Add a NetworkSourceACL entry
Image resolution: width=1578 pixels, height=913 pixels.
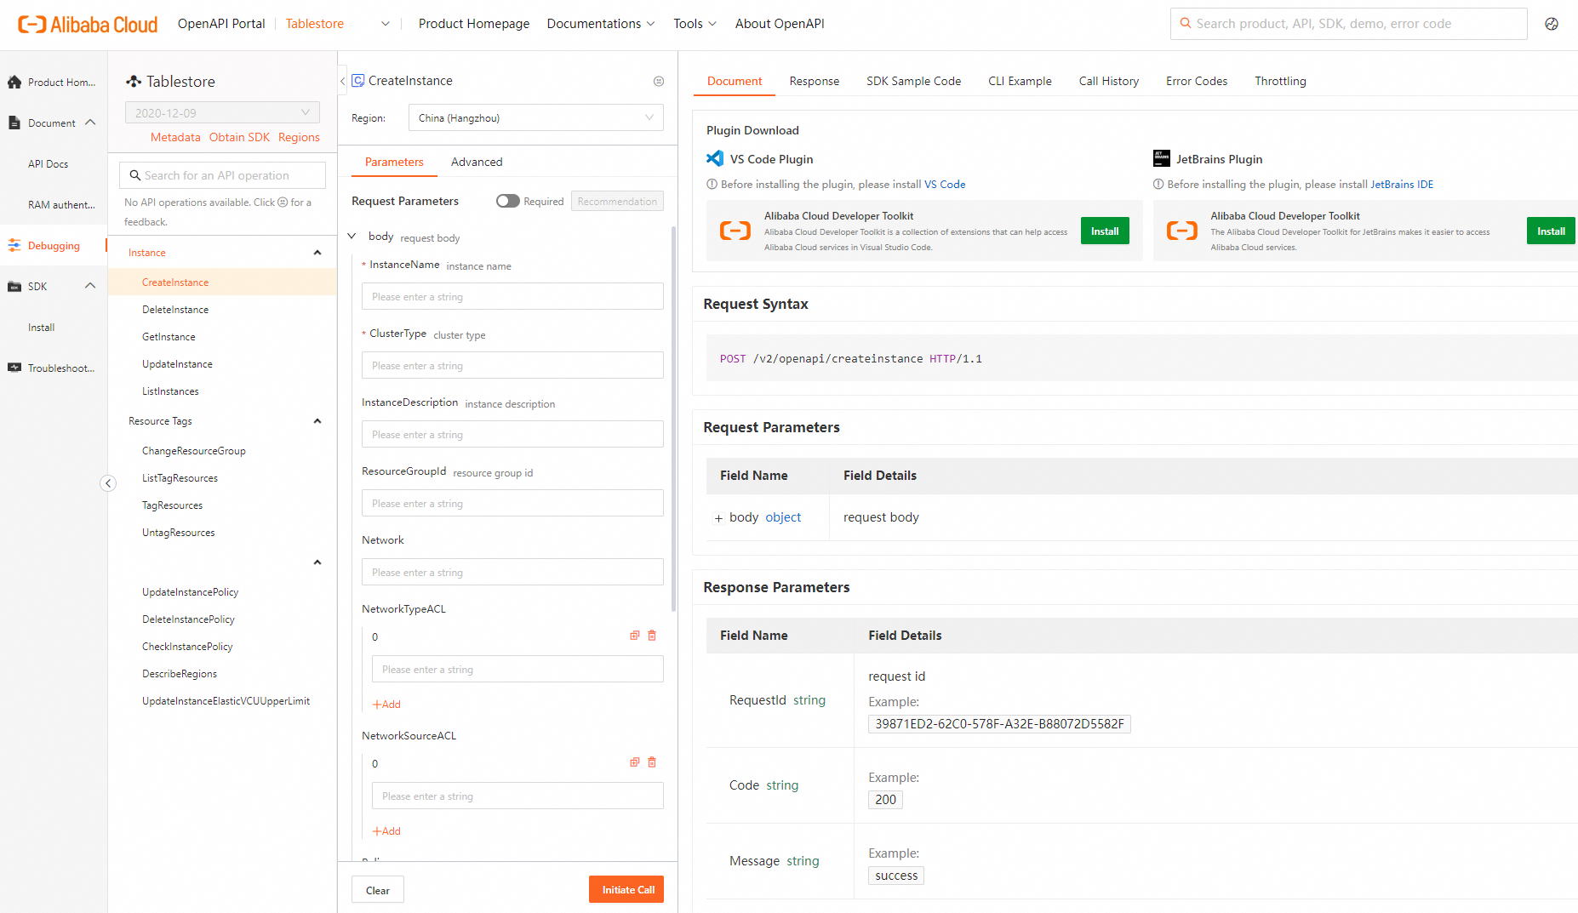[x=386, y=831]
